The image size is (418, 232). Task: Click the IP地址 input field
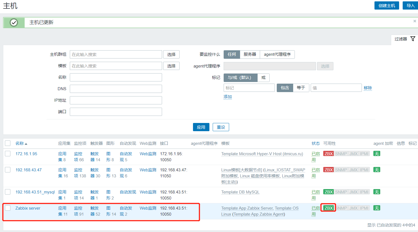[x=116, y=100]
